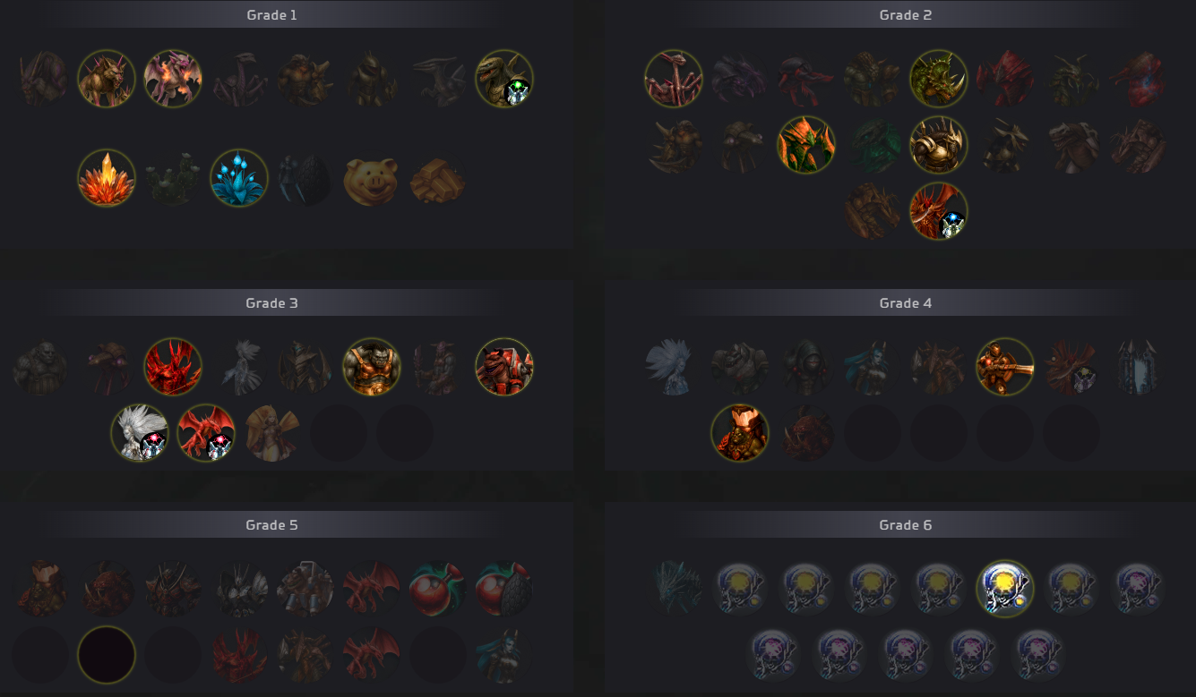Select the orange crowned warrior in Grade 4
Viewport: 1196px width, 697px height.
point(740,433)
